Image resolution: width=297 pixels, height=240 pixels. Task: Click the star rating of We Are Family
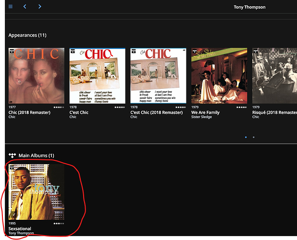[x=242, y=107]
